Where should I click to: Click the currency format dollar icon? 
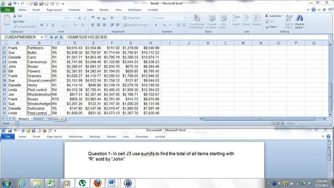(156, 25)
